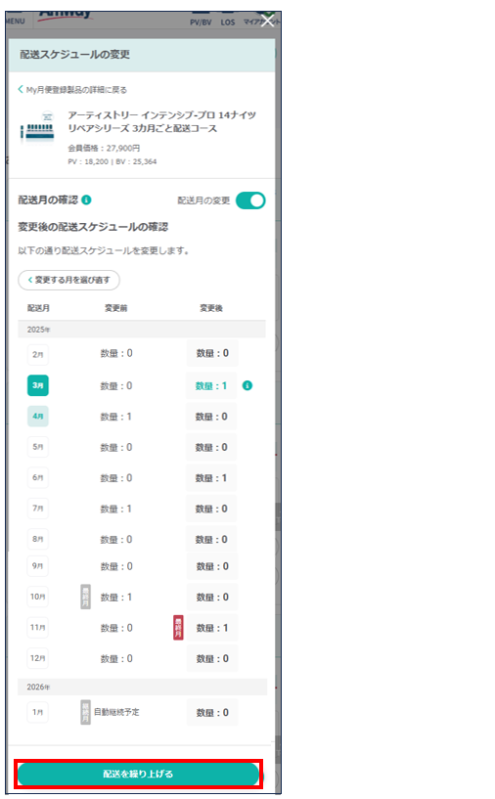Screen dimensions: 495x799
Task: Close the delivery schedule modal with X
Action: pos(267,21)
